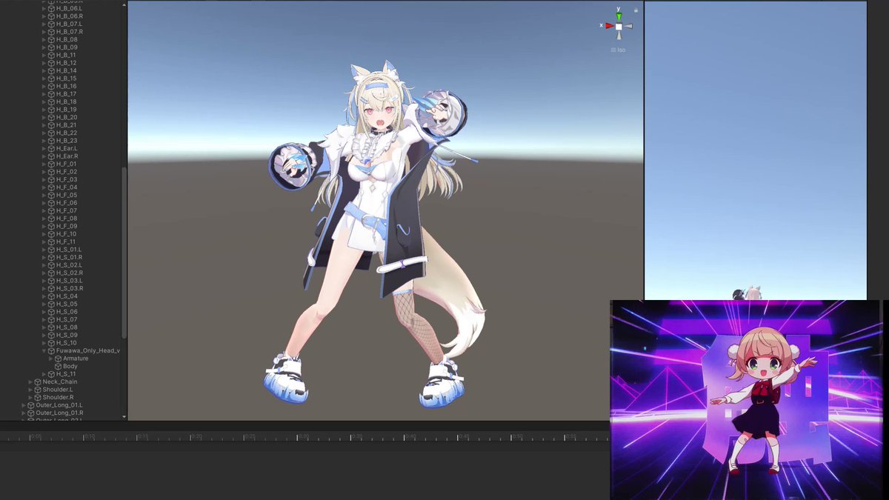This screenshot has height=500, width=889.
Task: Click the cube icon of Body object
Action: [59, 366]
